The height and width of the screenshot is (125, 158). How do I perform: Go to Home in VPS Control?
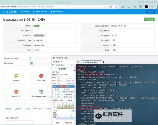coord(25,12)
